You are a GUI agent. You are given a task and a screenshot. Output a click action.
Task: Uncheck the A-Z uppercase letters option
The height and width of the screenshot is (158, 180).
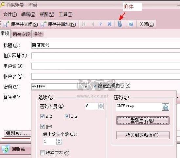[x=43, y=116]
